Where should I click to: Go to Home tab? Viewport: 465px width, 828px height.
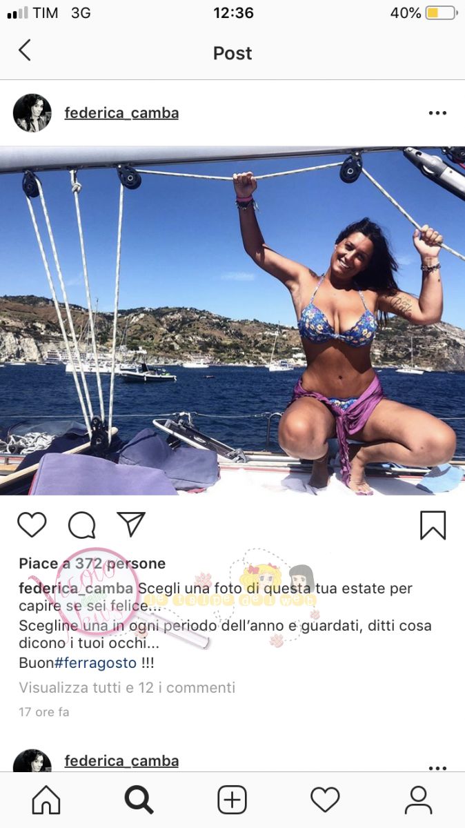[x=46, y=800]
